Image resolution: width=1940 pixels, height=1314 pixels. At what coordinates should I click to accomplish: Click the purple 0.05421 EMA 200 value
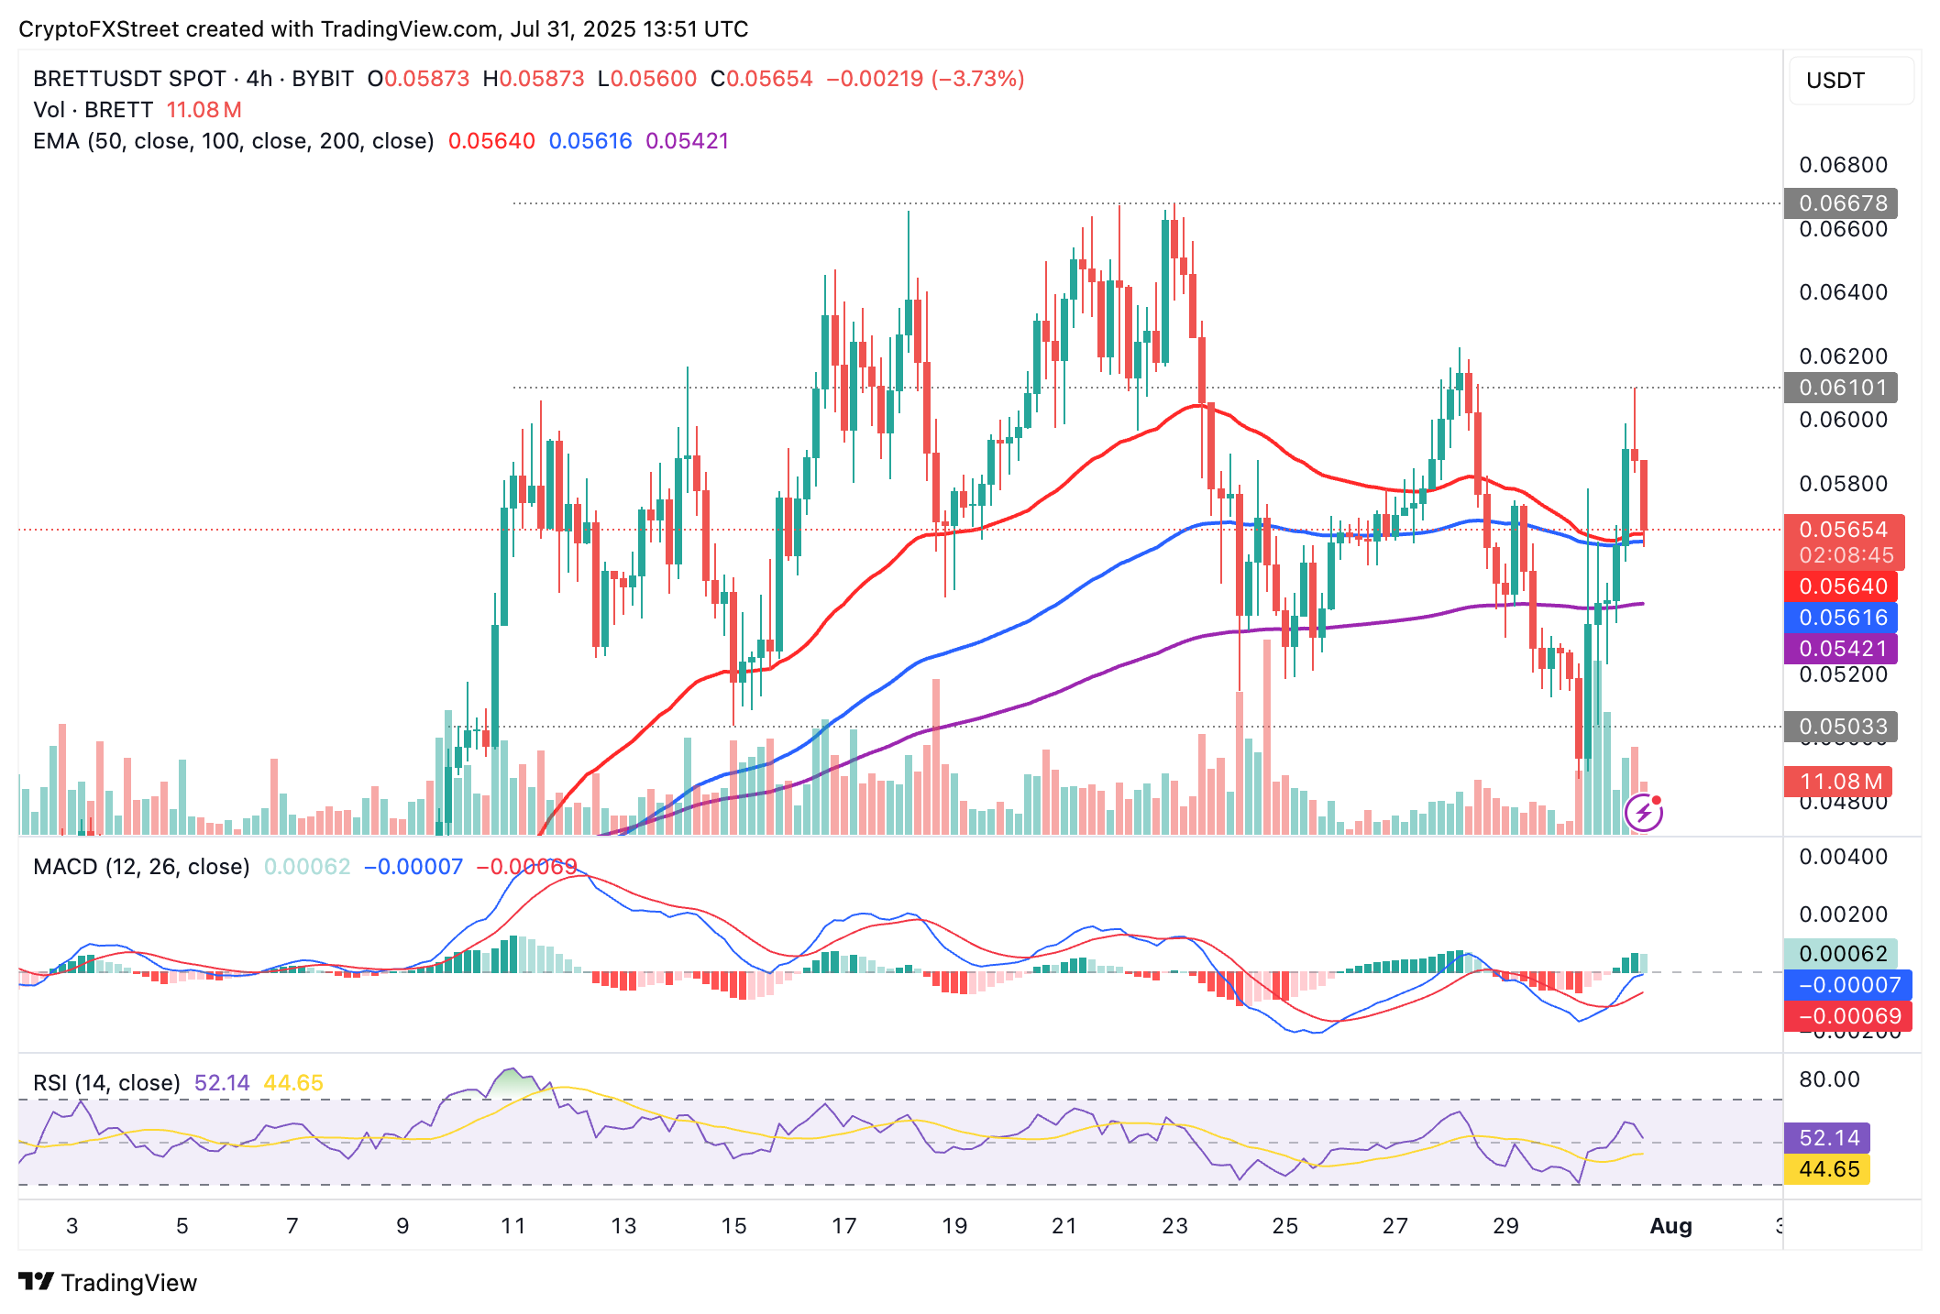(688, 141)
